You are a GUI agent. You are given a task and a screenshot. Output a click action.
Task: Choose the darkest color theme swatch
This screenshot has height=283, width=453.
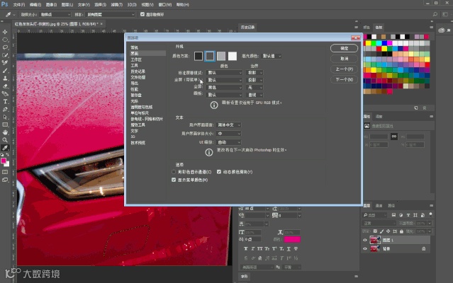198,56
